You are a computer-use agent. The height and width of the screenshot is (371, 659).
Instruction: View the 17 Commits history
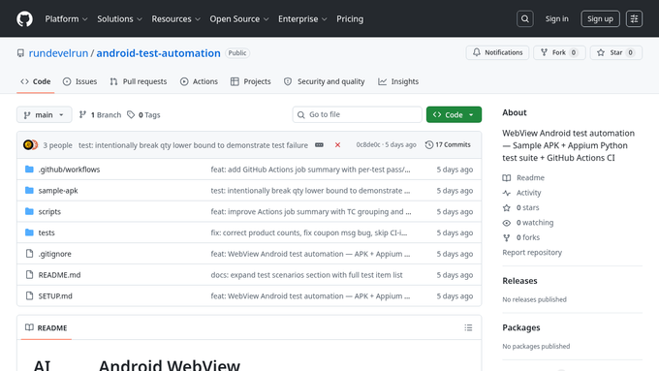[448, 145]
